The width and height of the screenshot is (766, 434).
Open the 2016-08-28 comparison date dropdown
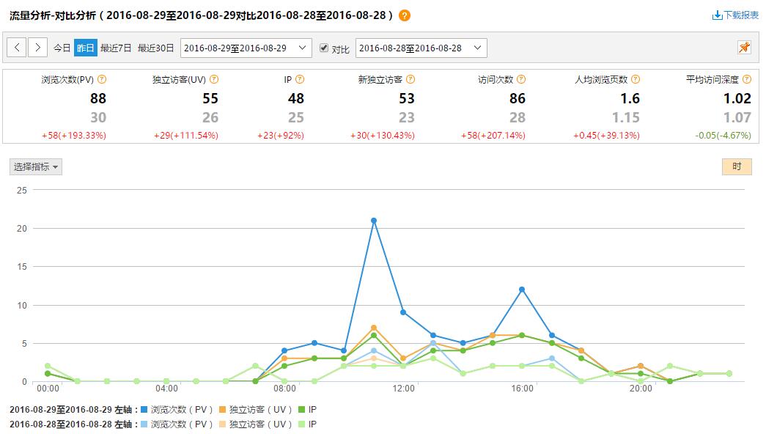[421, 48]
